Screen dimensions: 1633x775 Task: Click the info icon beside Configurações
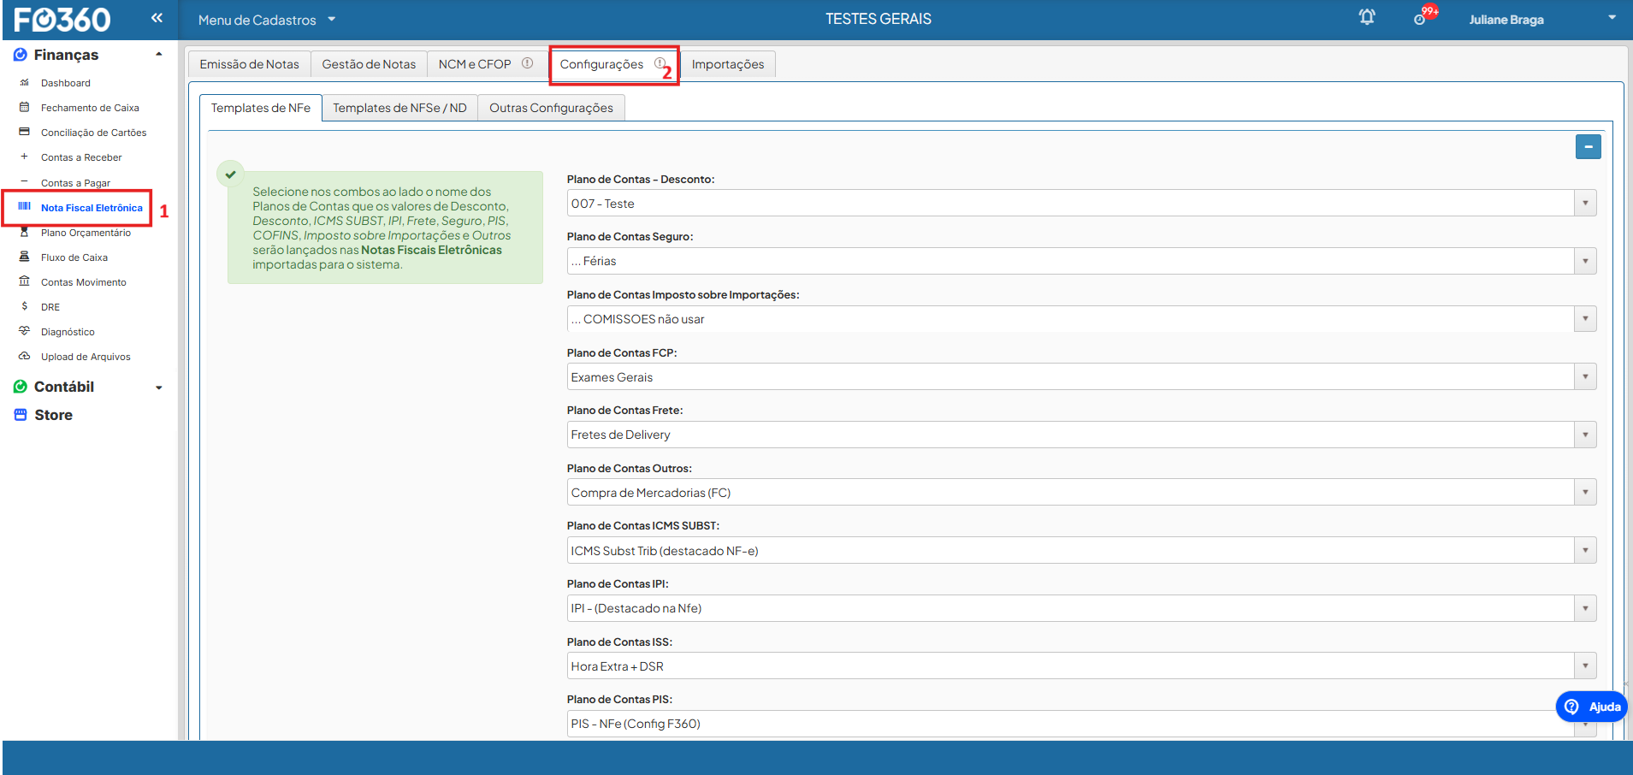[x=660, y=63]
